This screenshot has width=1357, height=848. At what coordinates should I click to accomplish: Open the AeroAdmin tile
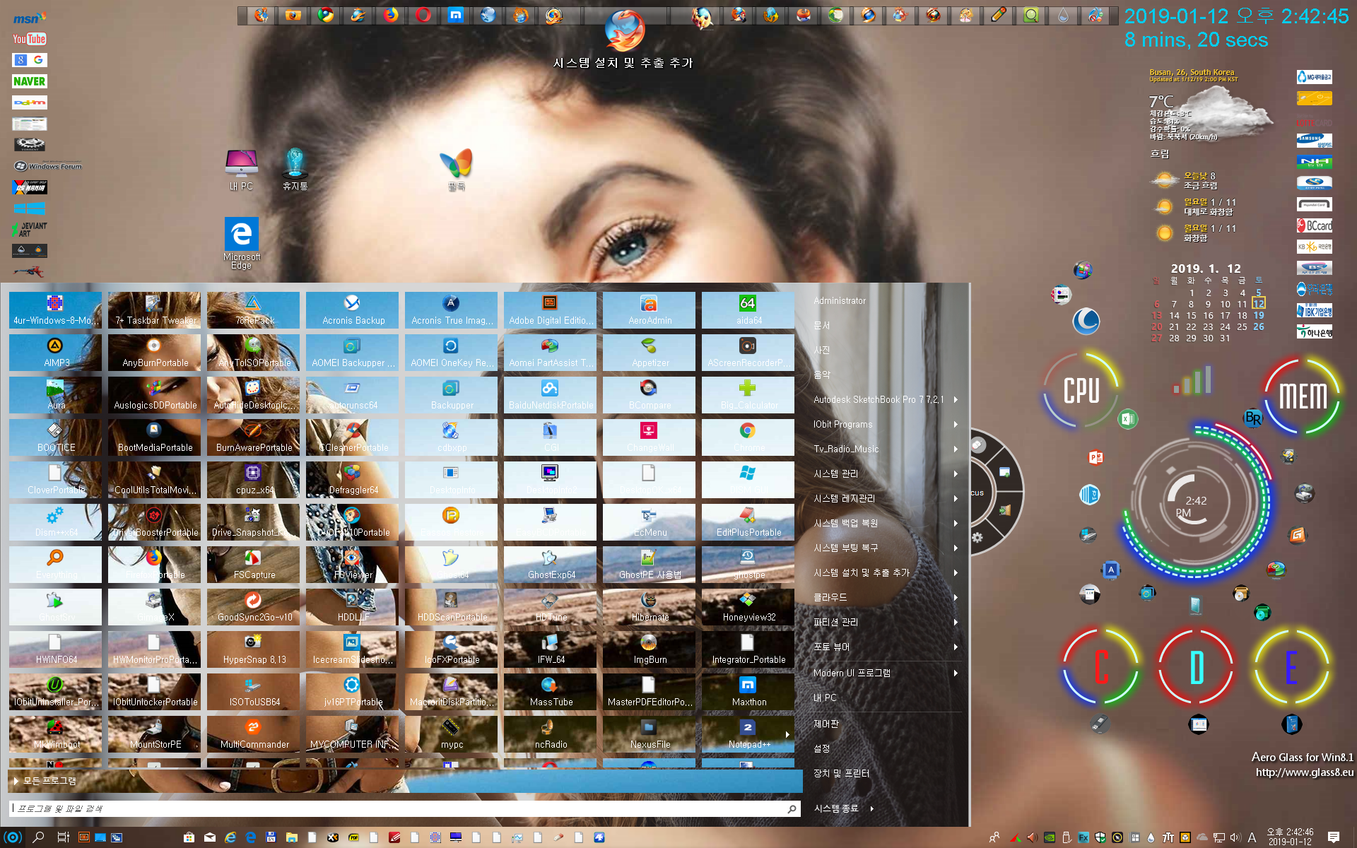(x=649, y=310)
